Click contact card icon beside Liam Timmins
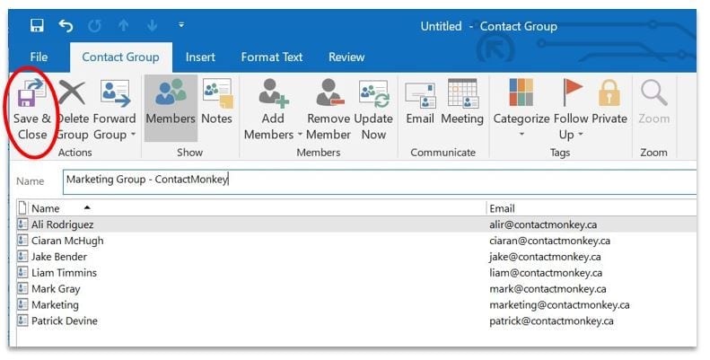 tap(22, 273)
